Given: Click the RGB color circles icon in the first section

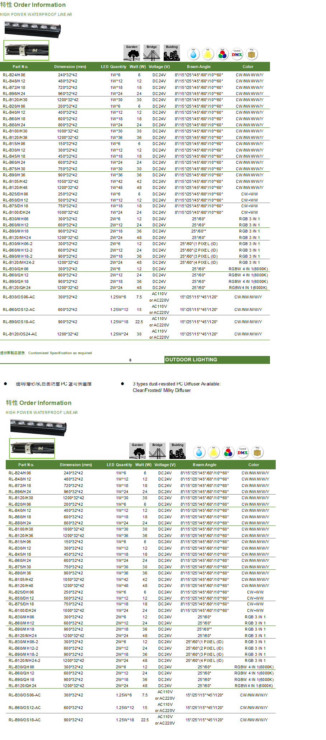Looking at the screenshot, I should pyautogui.click(x=223, y=54).
